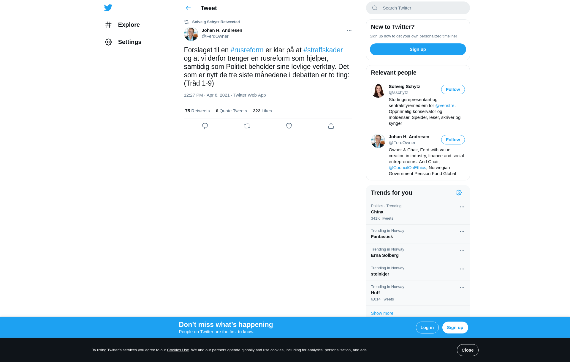The height and width of the screenshot is (362, 570).
Task: Focus the Search Twitter field
Action: [x=418, y=8]
